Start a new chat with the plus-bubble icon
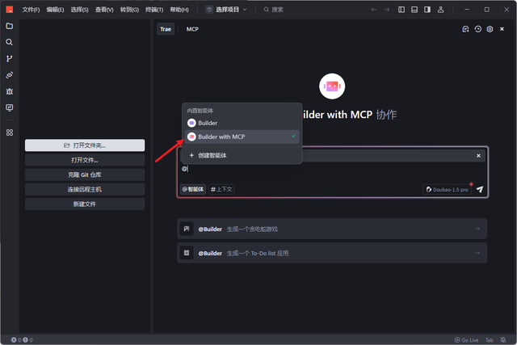This screenshot has height=345, width=517. coord(465,29)
